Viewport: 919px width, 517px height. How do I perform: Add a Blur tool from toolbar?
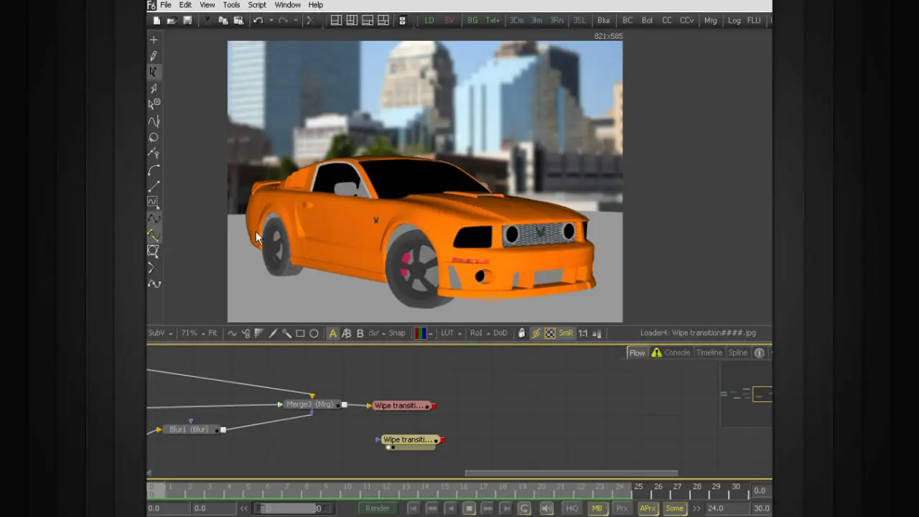coord(603,21)
